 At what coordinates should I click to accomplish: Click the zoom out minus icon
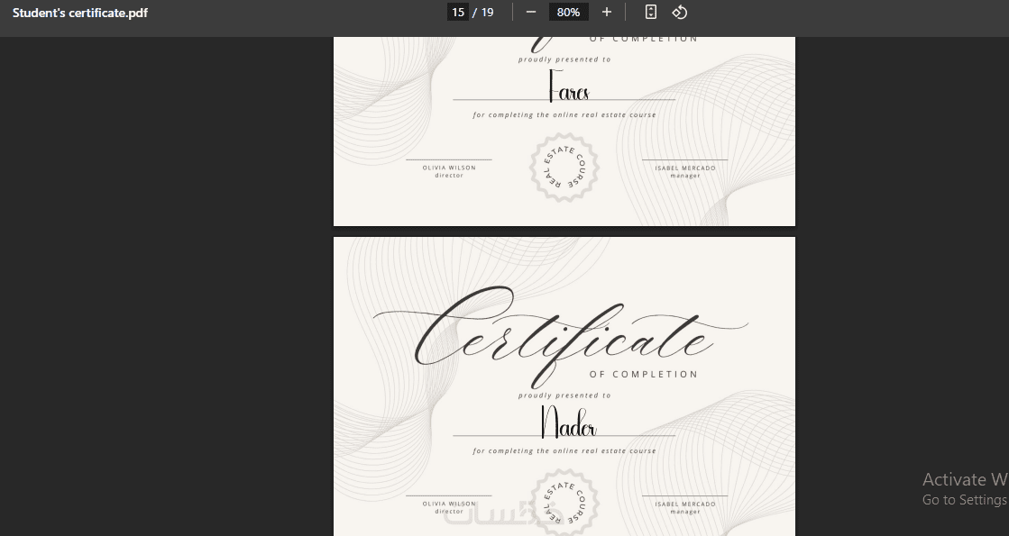(x=531, y=13)
